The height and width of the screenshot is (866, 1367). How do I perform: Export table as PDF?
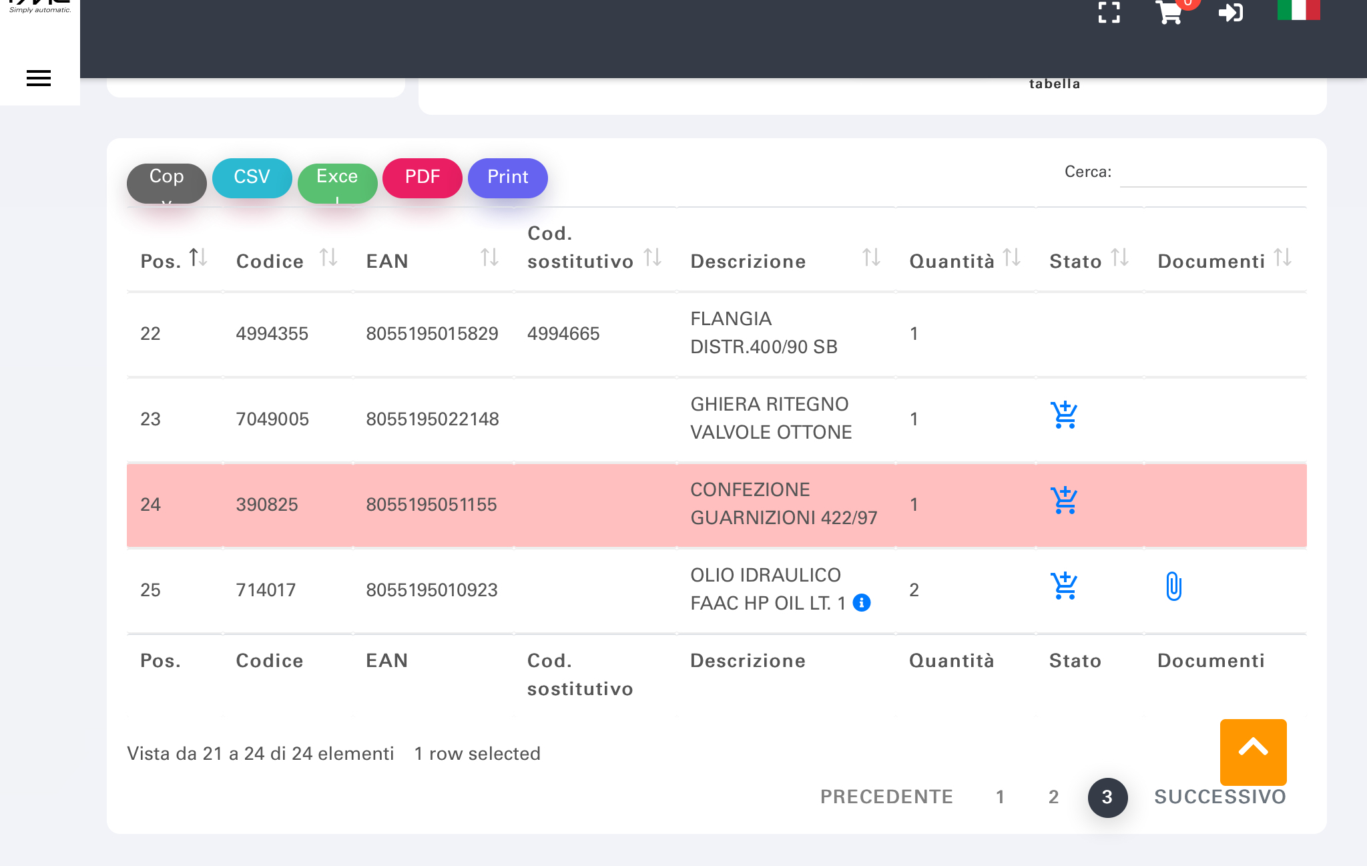tap(422, 178)
